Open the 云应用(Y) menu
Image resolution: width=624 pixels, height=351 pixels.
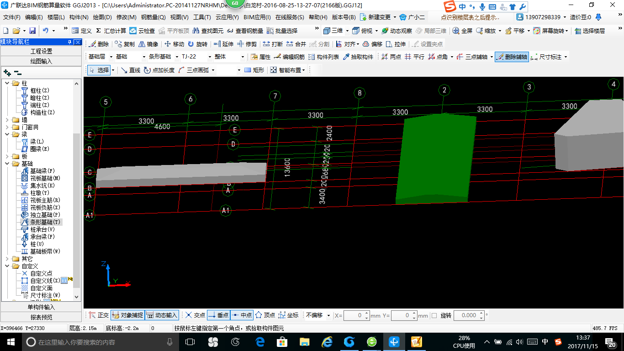227,17
